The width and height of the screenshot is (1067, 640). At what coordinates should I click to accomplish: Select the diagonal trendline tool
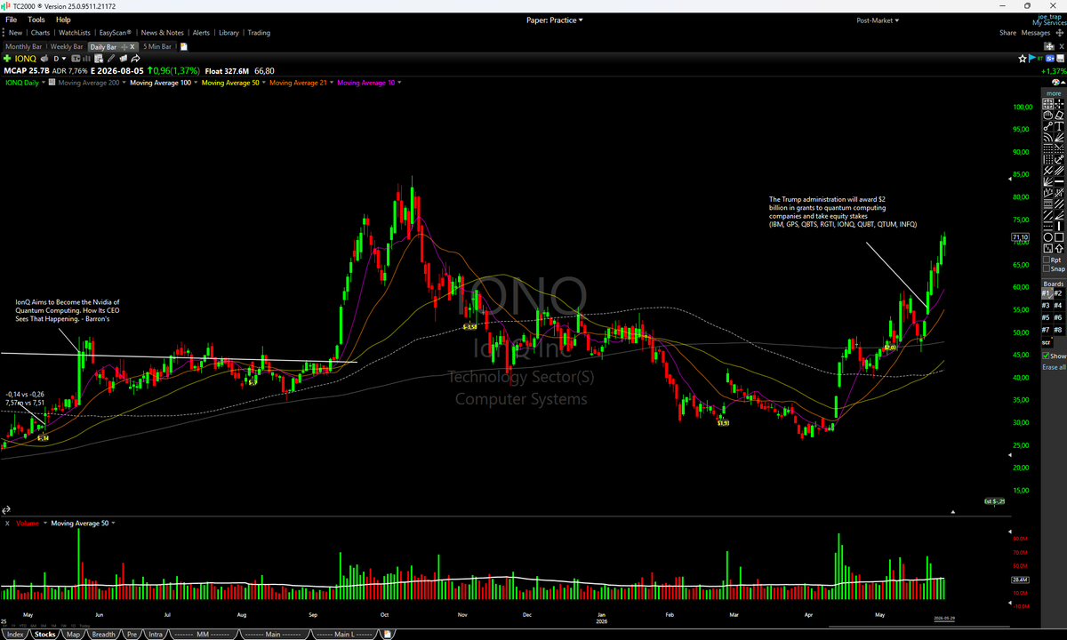[x=1048, y=125]
